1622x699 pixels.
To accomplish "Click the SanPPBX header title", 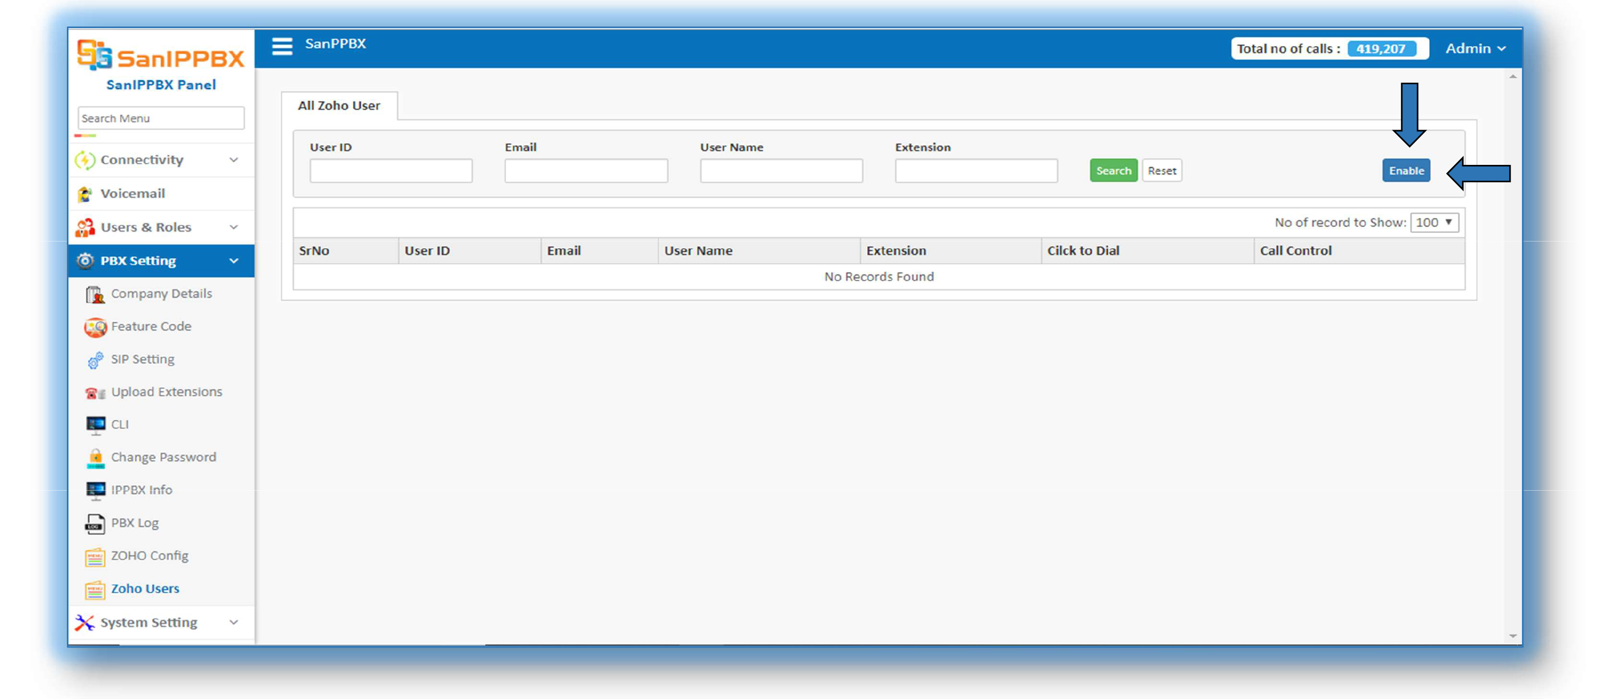I will point(336,43).
